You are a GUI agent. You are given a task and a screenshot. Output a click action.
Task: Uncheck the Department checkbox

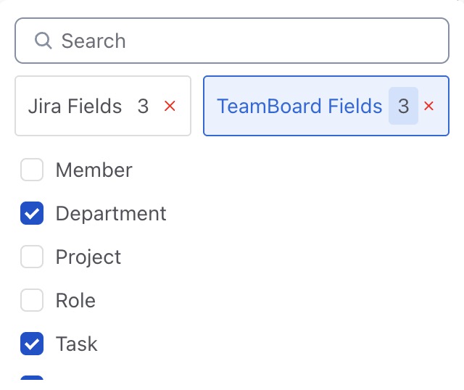coord(32,214)
